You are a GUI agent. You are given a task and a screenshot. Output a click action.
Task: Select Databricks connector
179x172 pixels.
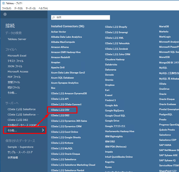(x=111, y=64)
